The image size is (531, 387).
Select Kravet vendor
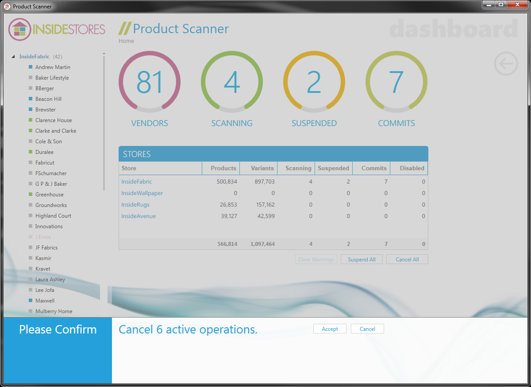point(43,269)
